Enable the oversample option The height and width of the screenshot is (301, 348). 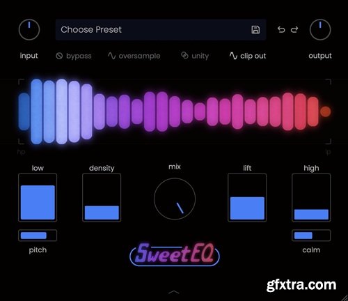[x=134, y=56]
